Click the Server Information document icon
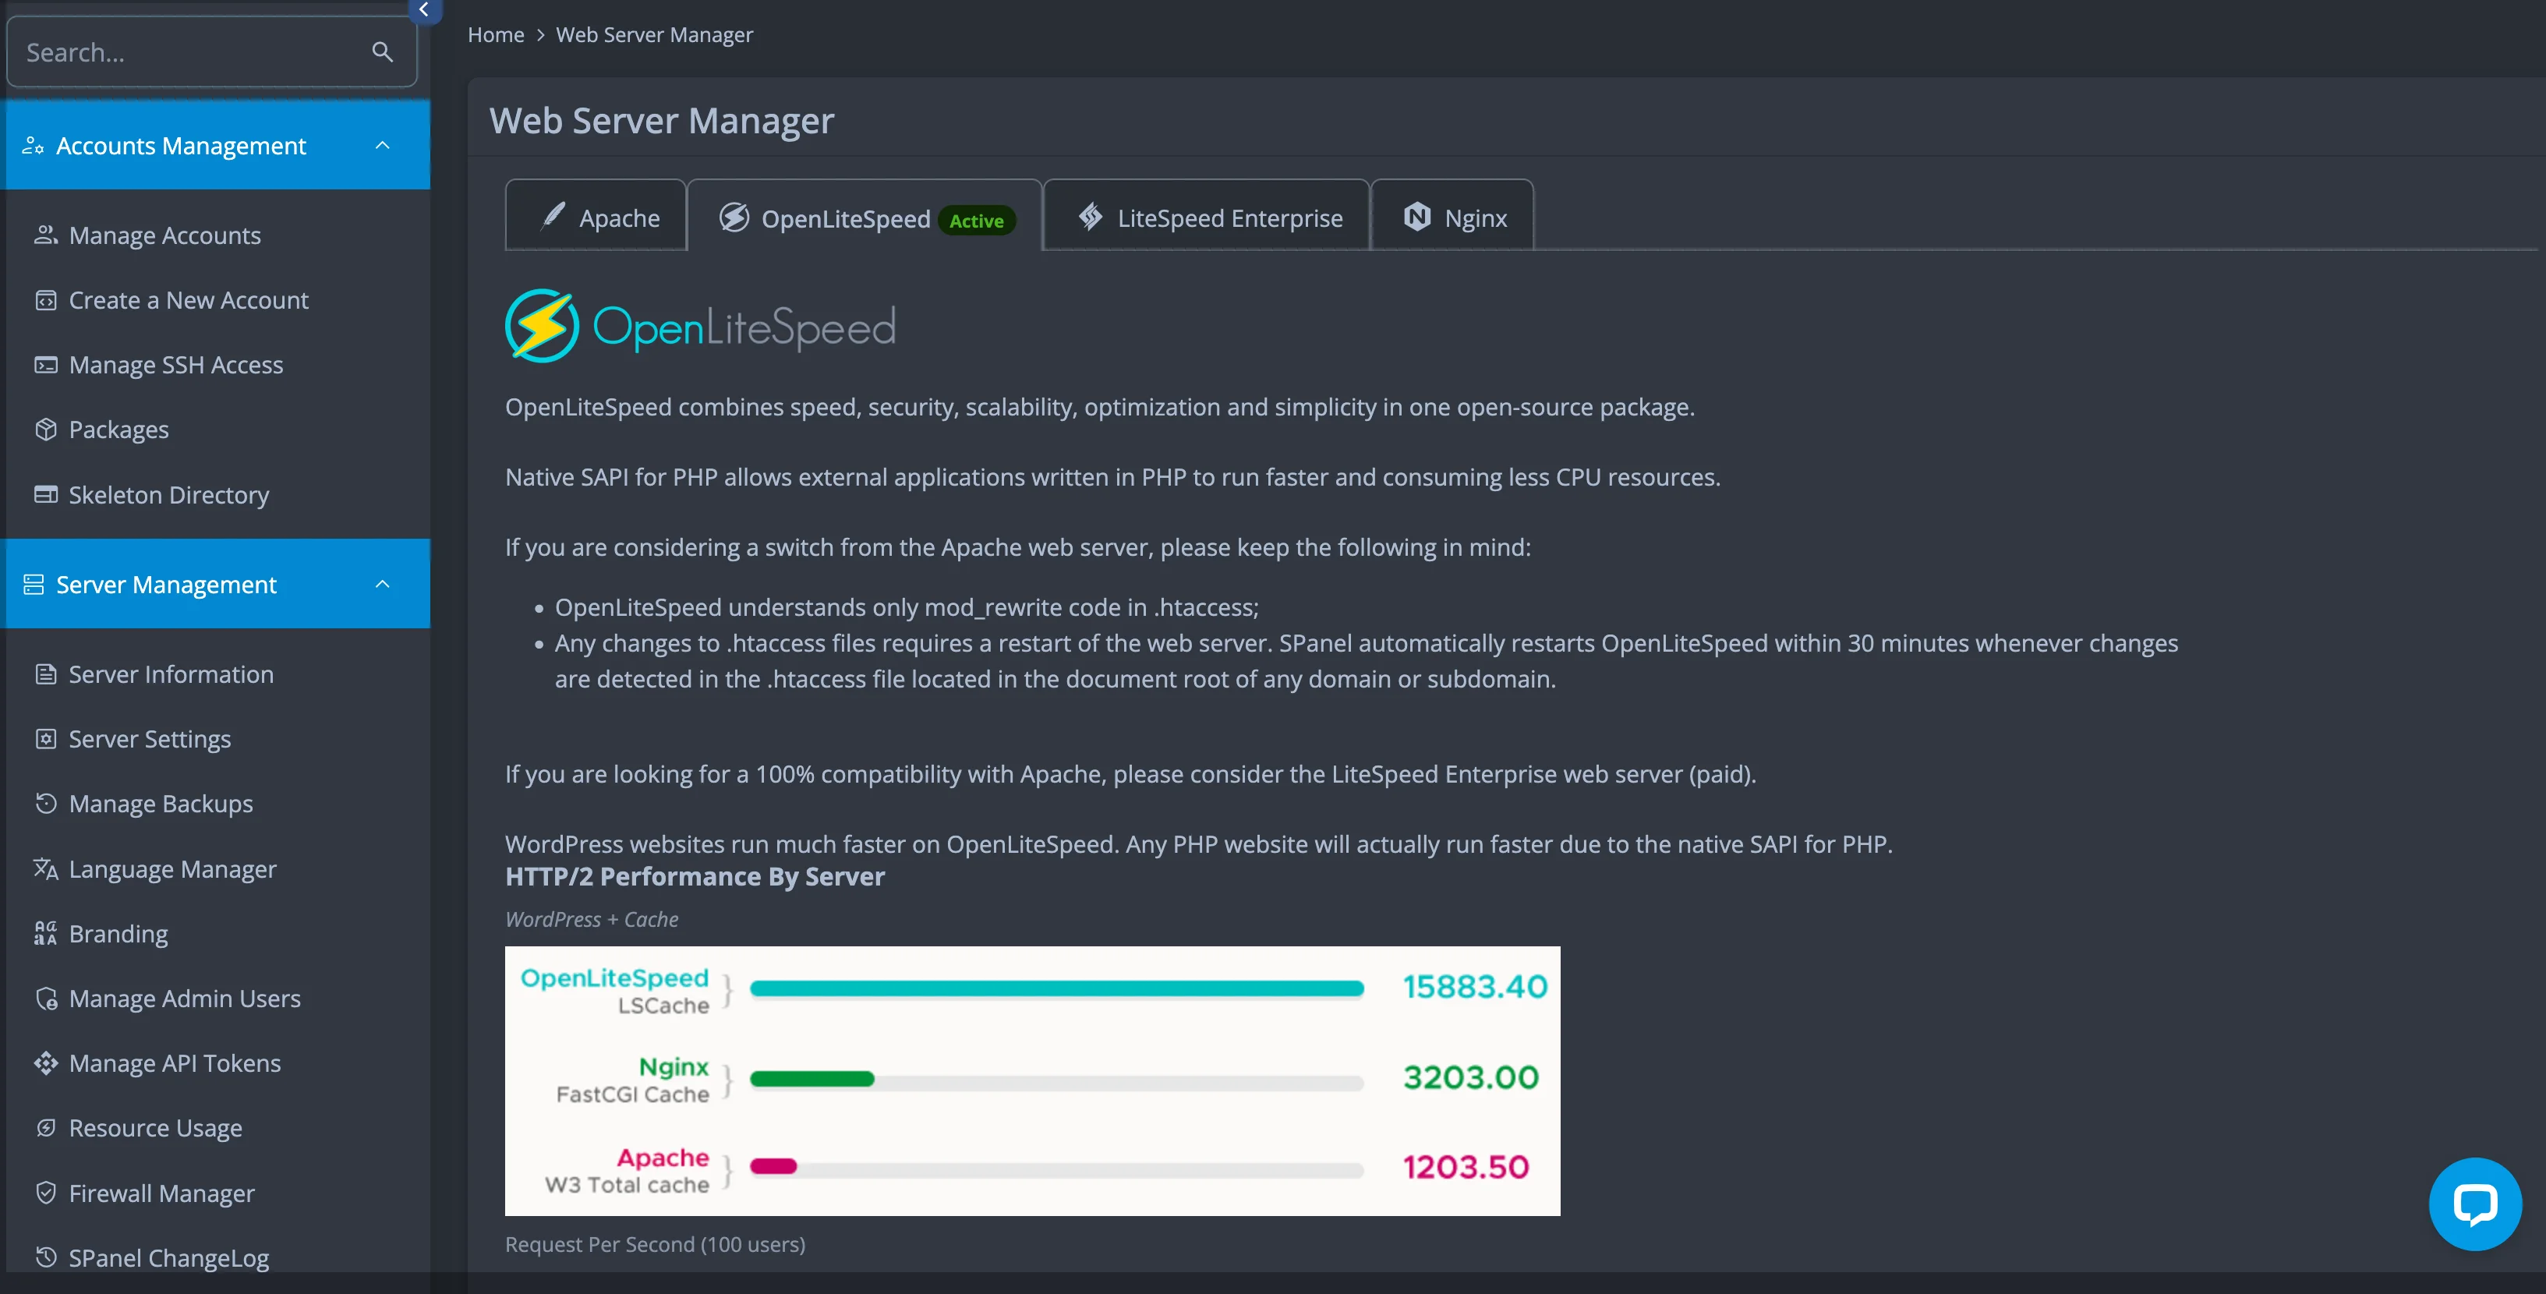The image size is (2546, 1294). coord(45,674)
